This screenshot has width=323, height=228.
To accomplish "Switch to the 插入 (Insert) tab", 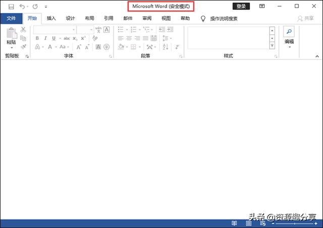I will point(51,18).
